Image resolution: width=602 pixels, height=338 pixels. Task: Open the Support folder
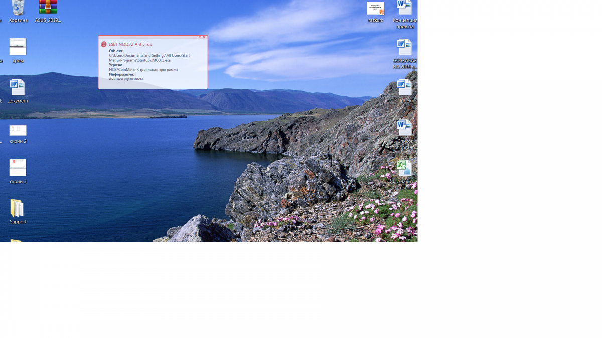pos(17,209)
